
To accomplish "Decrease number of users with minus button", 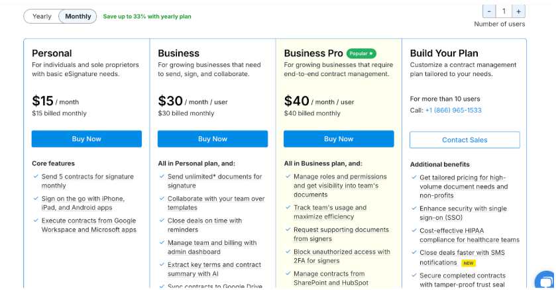I will point(489,11).
